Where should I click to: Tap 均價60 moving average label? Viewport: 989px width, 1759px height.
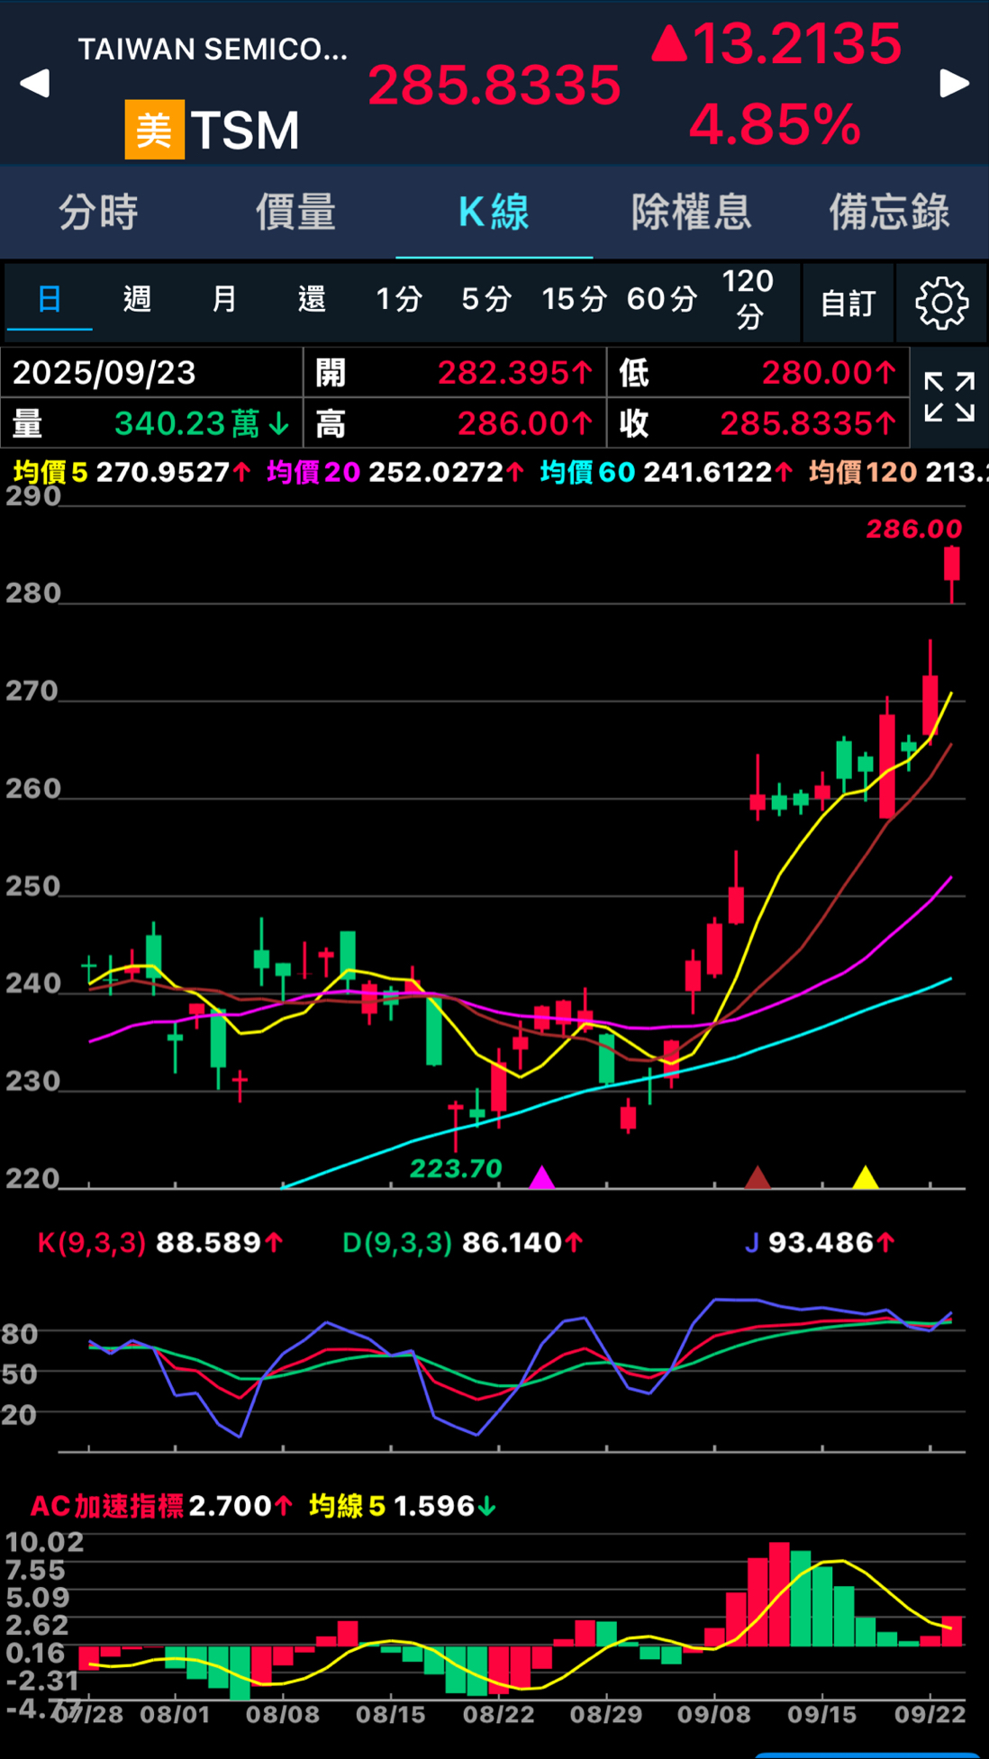pyautogui.click(x=587, y=472)
